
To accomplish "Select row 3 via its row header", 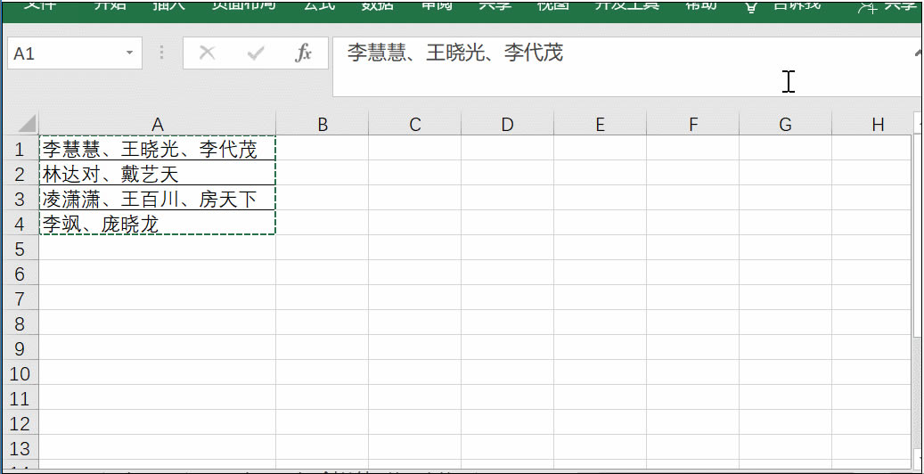I will (20, 200).
